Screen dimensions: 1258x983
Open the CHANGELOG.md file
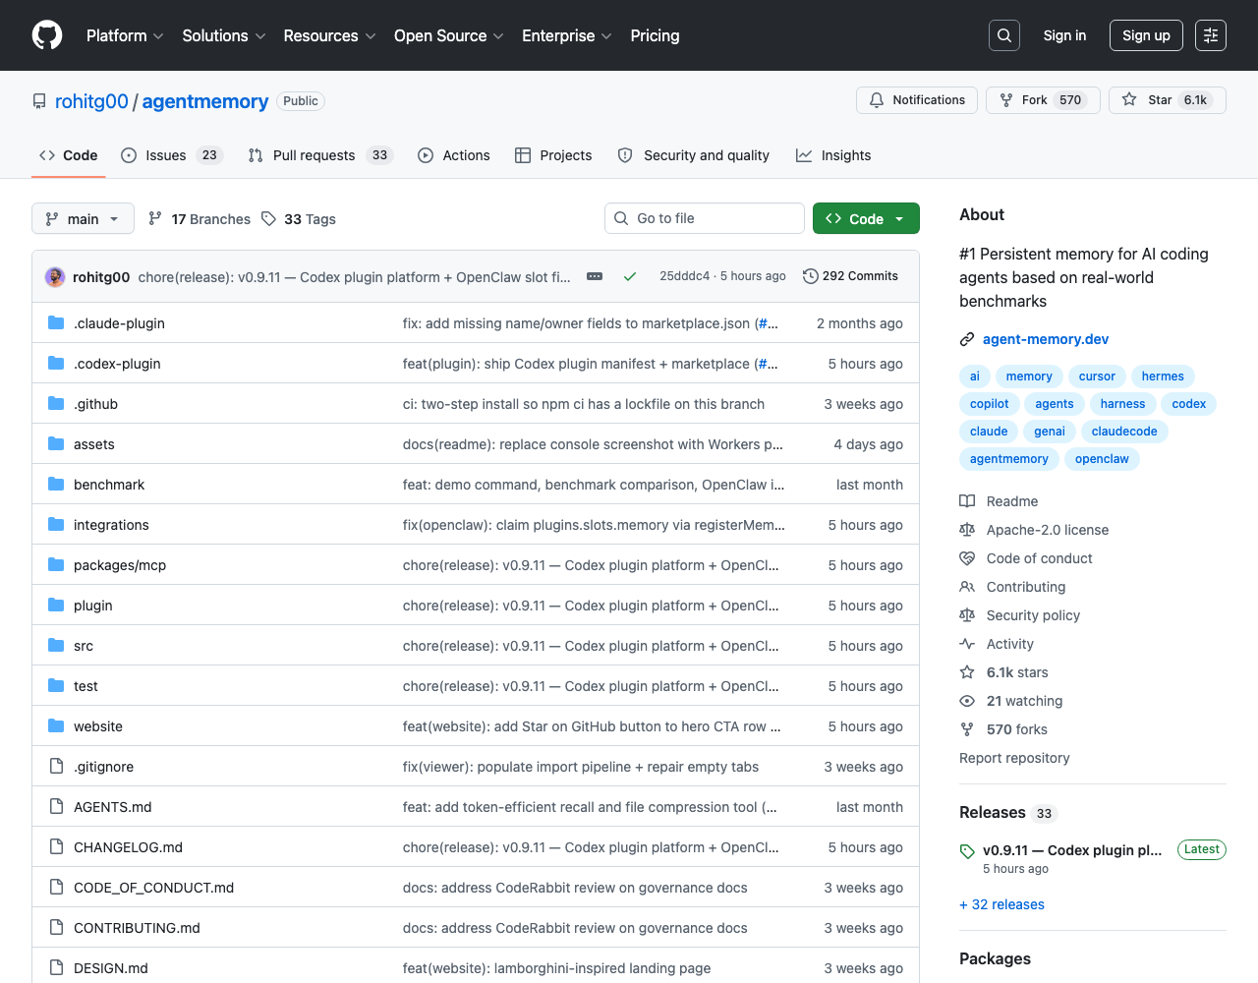tap(128, 847)
